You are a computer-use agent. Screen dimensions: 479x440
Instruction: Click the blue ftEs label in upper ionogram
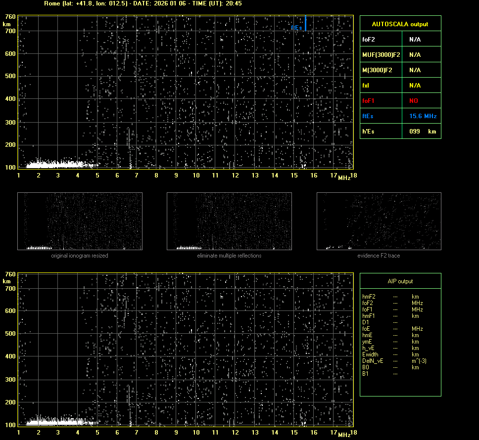tap(296, 28)
